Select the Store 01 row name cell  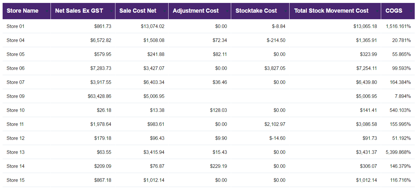15,26
